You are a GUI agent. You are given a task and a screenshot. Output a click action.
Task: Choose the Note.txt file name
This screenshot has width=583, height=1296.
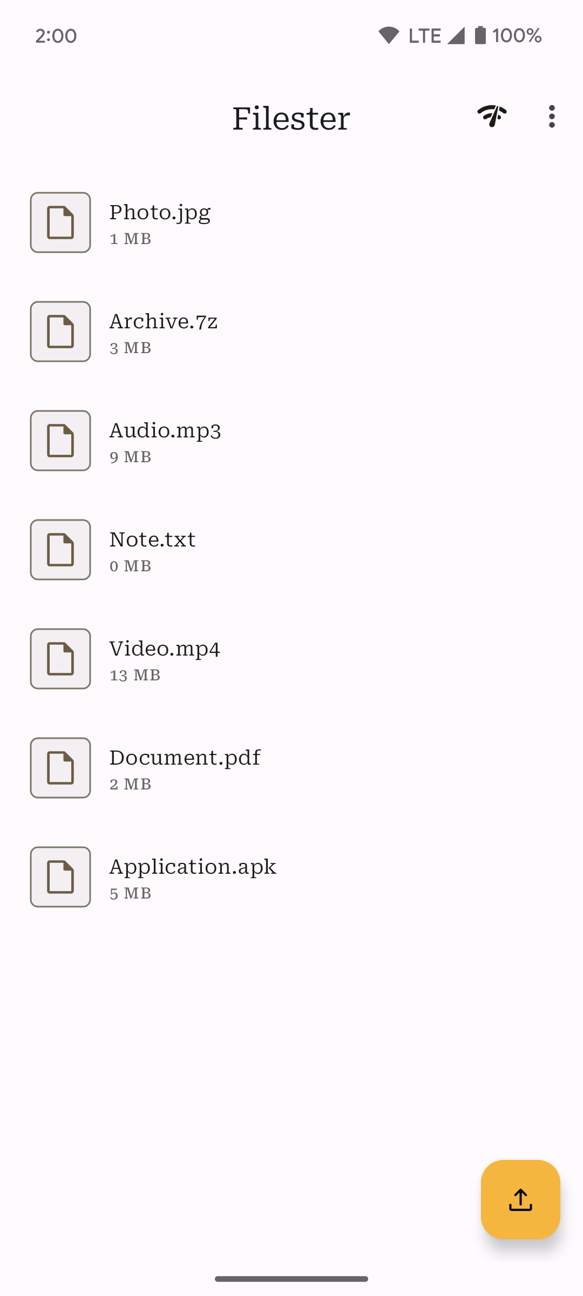coord(152,540)
